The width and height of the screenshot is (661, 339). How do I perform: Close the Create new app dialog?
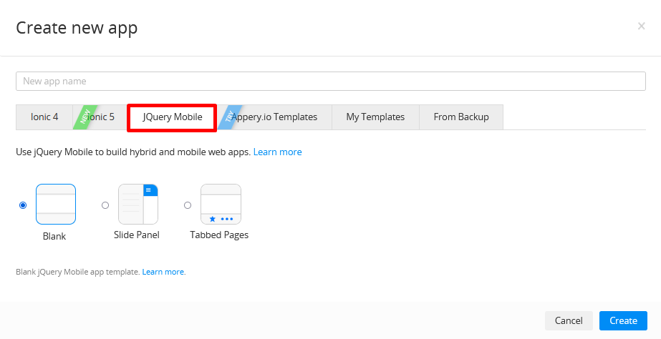tap(641, 26)
